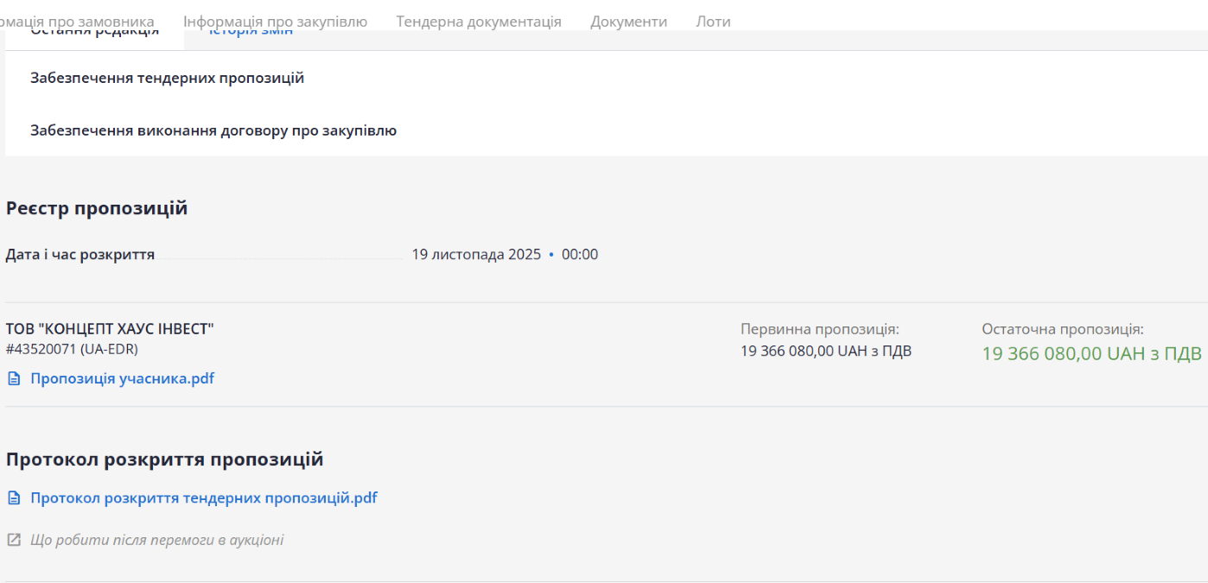
Task: Open the Інформація про закупівлю section
Action: click(275, 22)
